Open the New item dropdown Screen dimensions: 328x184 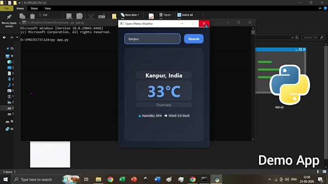130,15
